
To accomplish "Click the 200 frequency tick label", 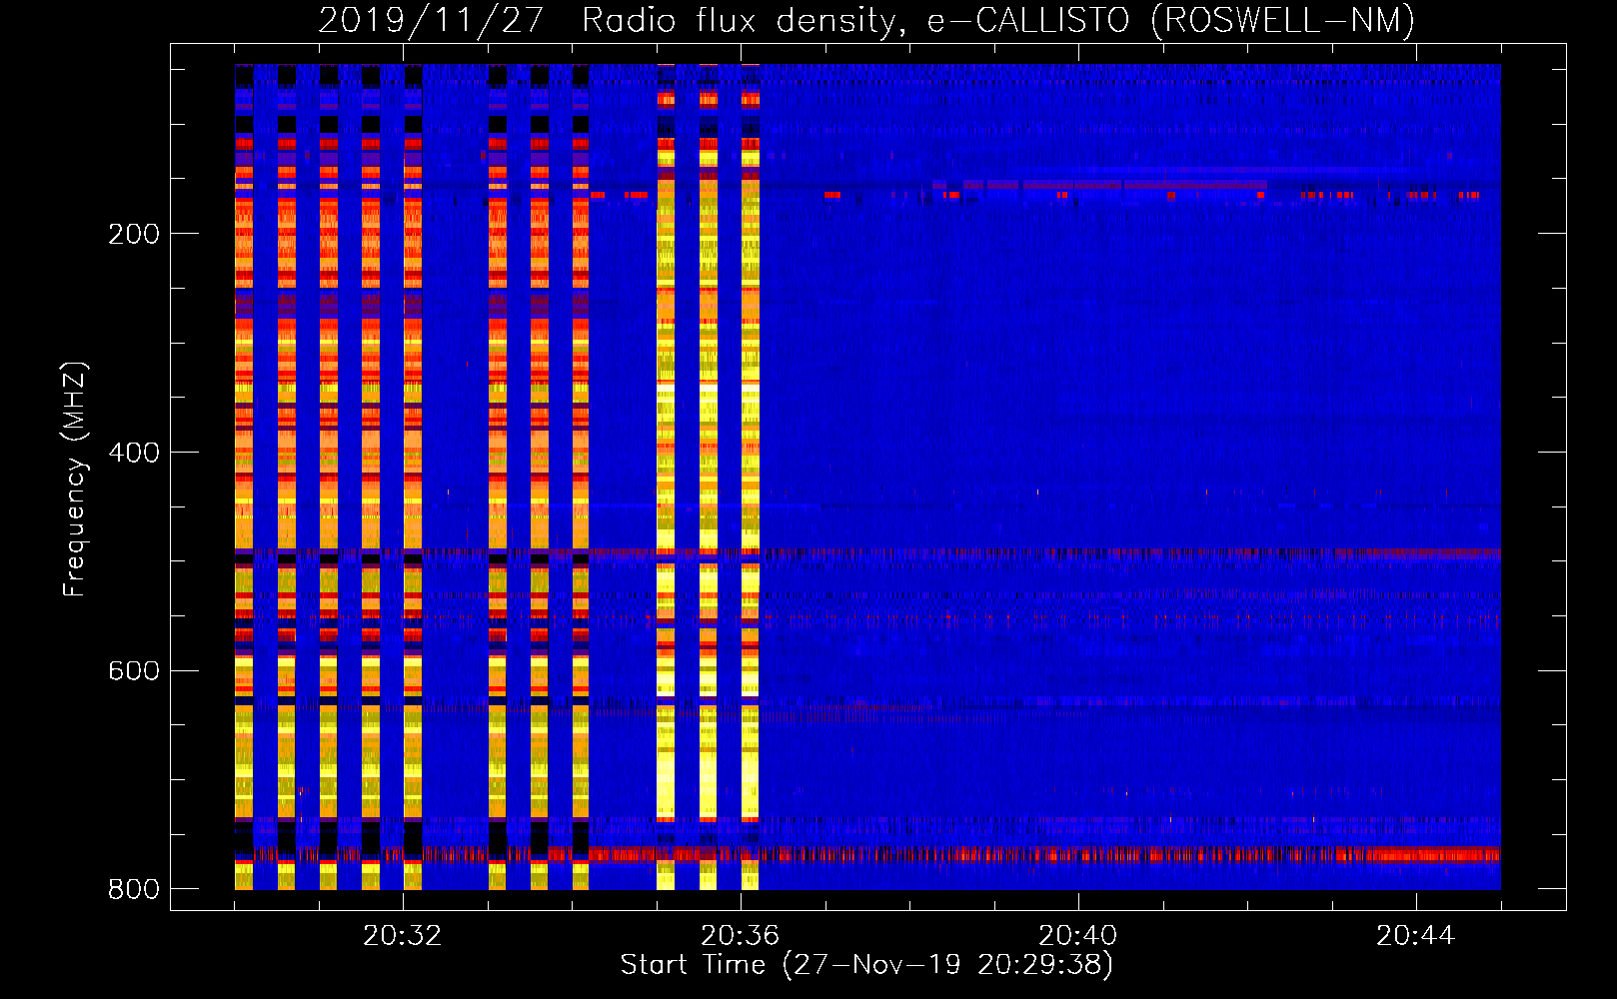I will (x=134, y=234).
